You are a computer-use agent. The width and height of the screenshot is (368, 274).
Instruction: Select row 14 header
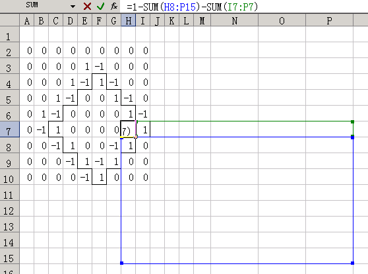coord(9,240)
